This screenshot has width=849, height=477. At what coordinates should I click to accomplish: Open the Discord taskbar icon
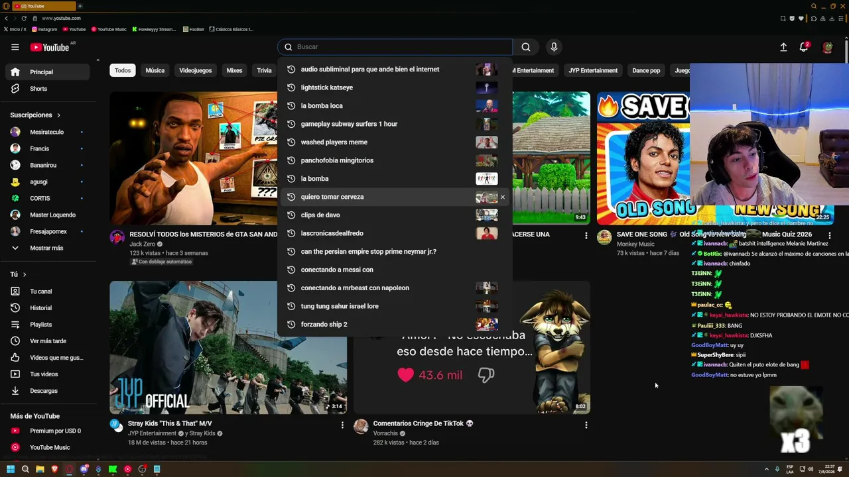point(84,469)
